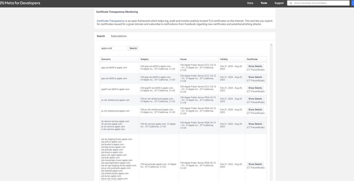Show Details for dc-service.apple.com certificate

pos(255,124)
